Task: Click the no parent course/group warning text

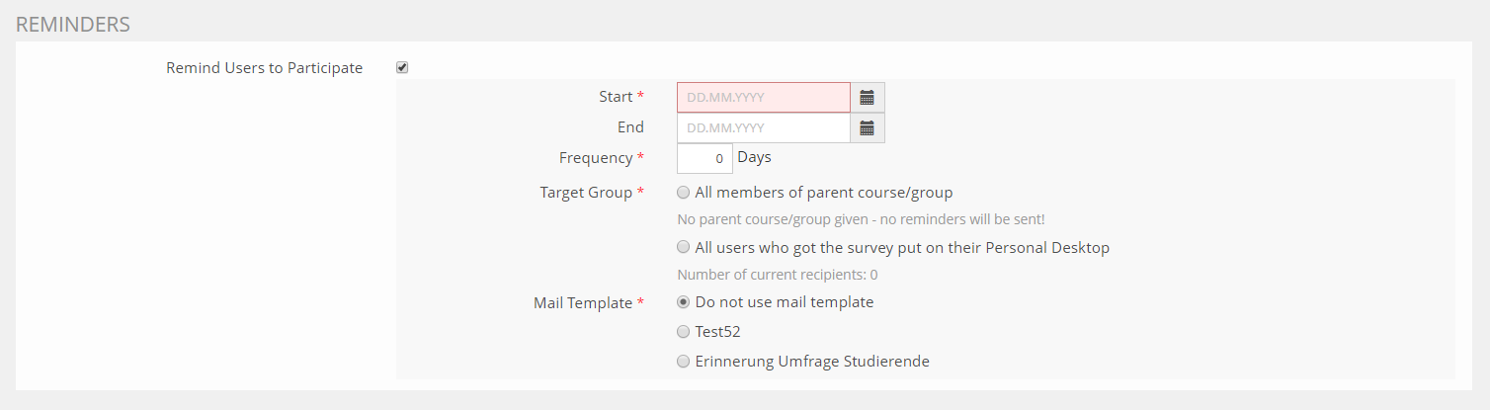Action: pos(860,219)
